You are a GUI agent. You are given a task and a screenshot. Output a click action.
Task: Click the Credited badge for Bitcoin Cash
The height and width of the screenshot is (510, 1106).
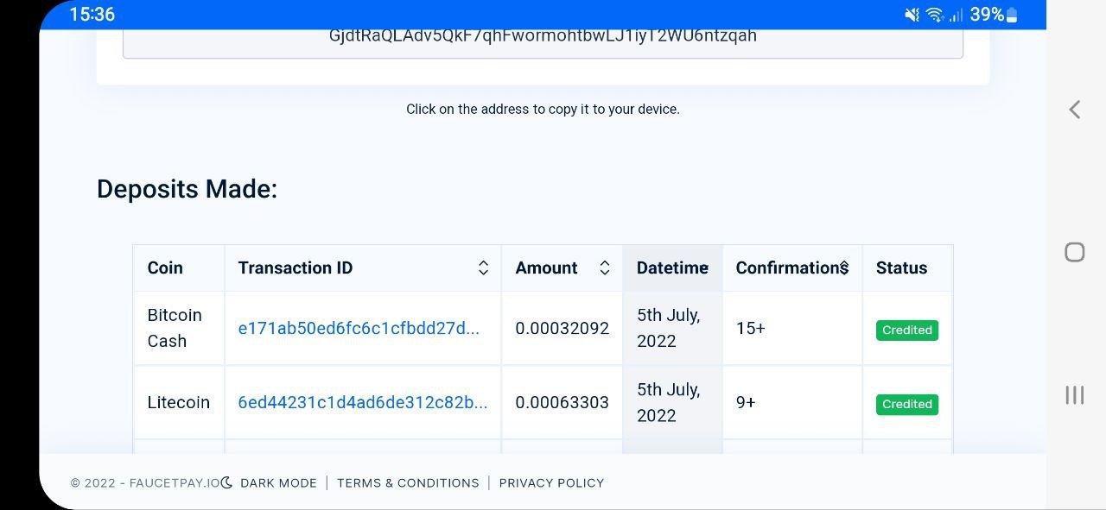tap(907, 331)
